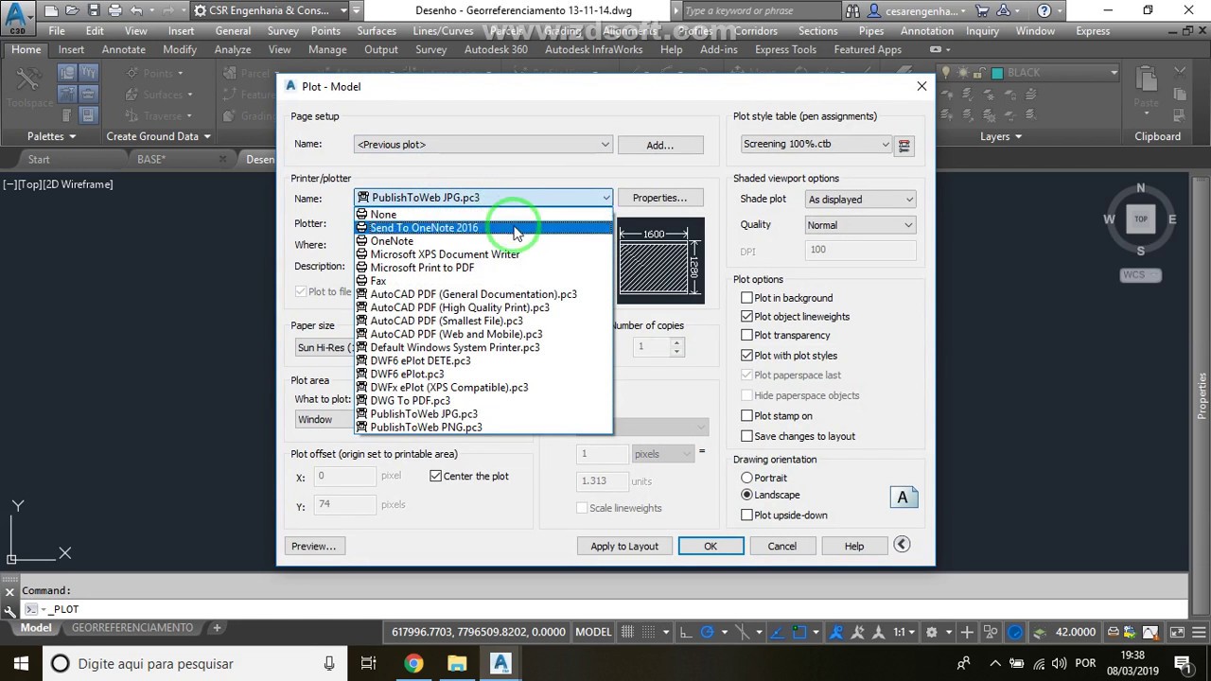Open the plot style table editor icon
This screenshot has height=681, width=1211.
pyautogui.click(x=904, y=145)
